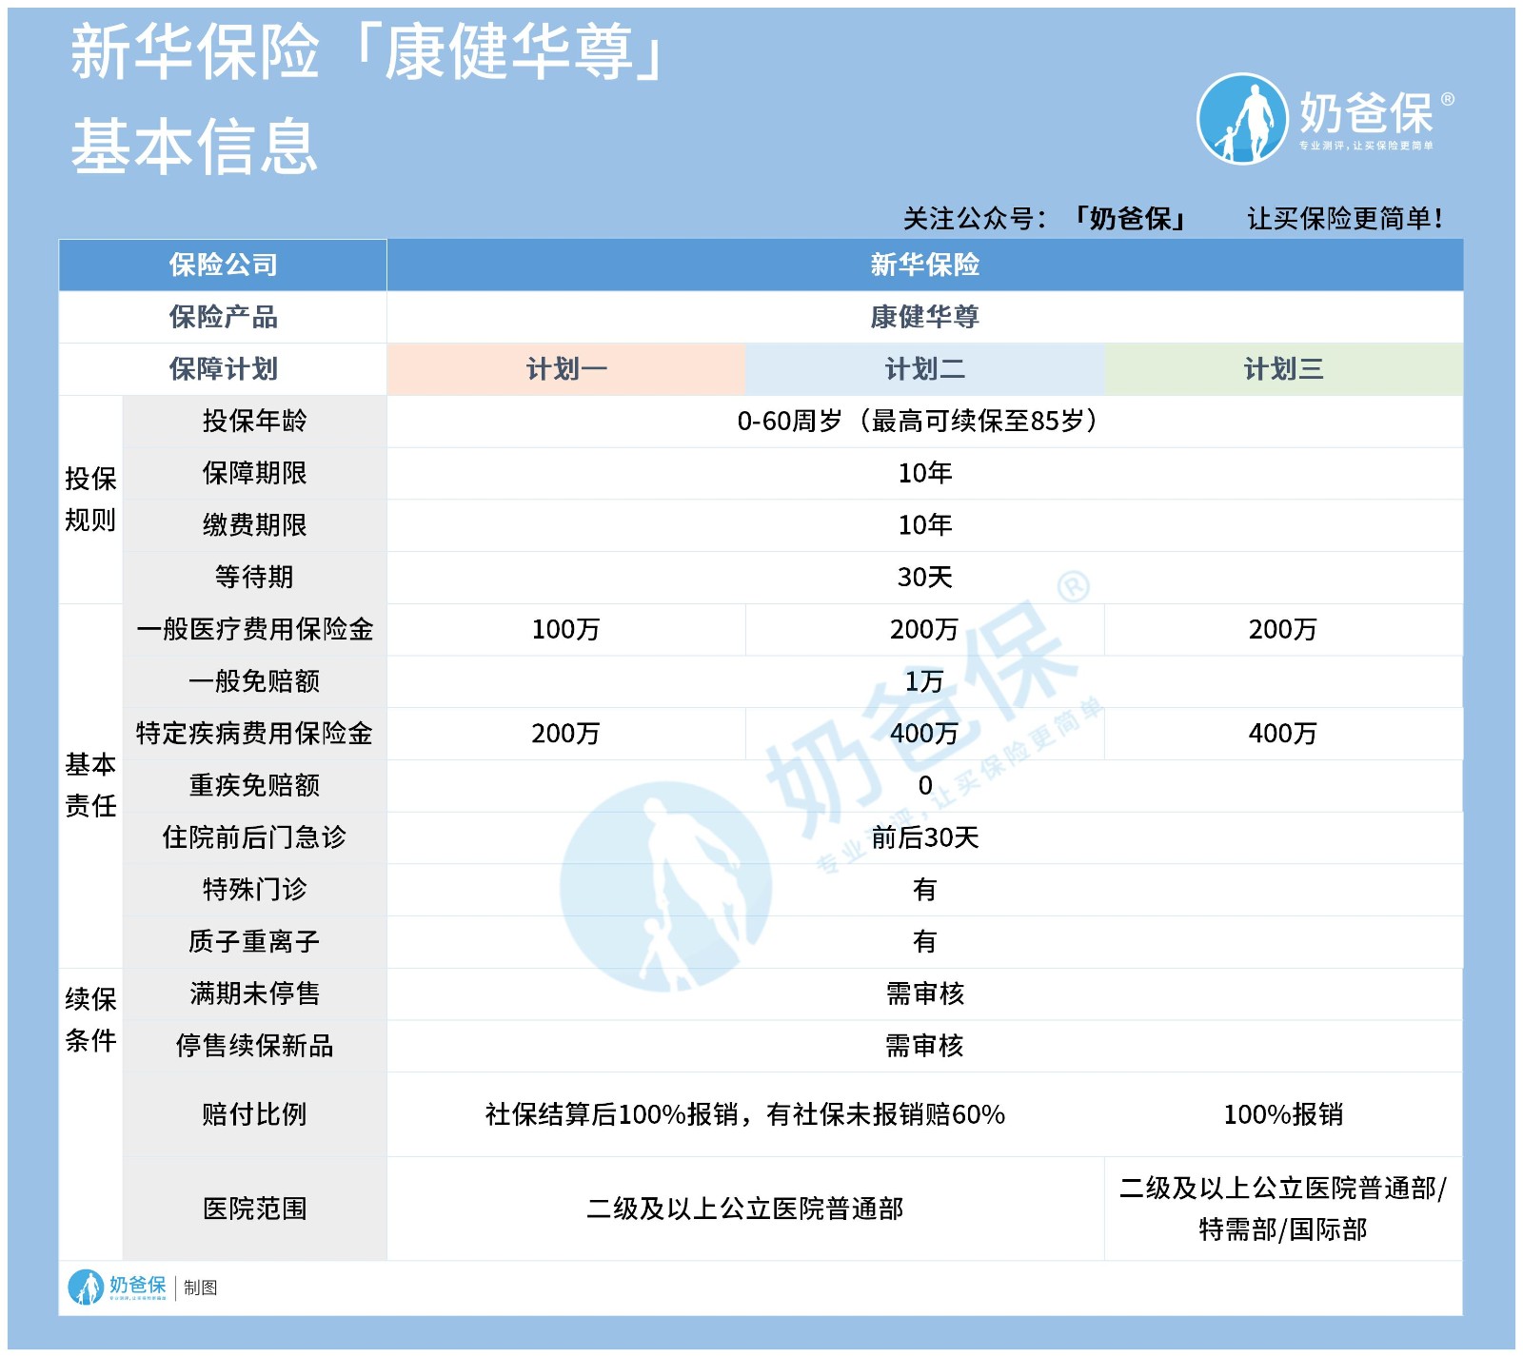Click the 一般医疗费用保险金 row label
This screenshot has width=1523, height=1357.
254,630
